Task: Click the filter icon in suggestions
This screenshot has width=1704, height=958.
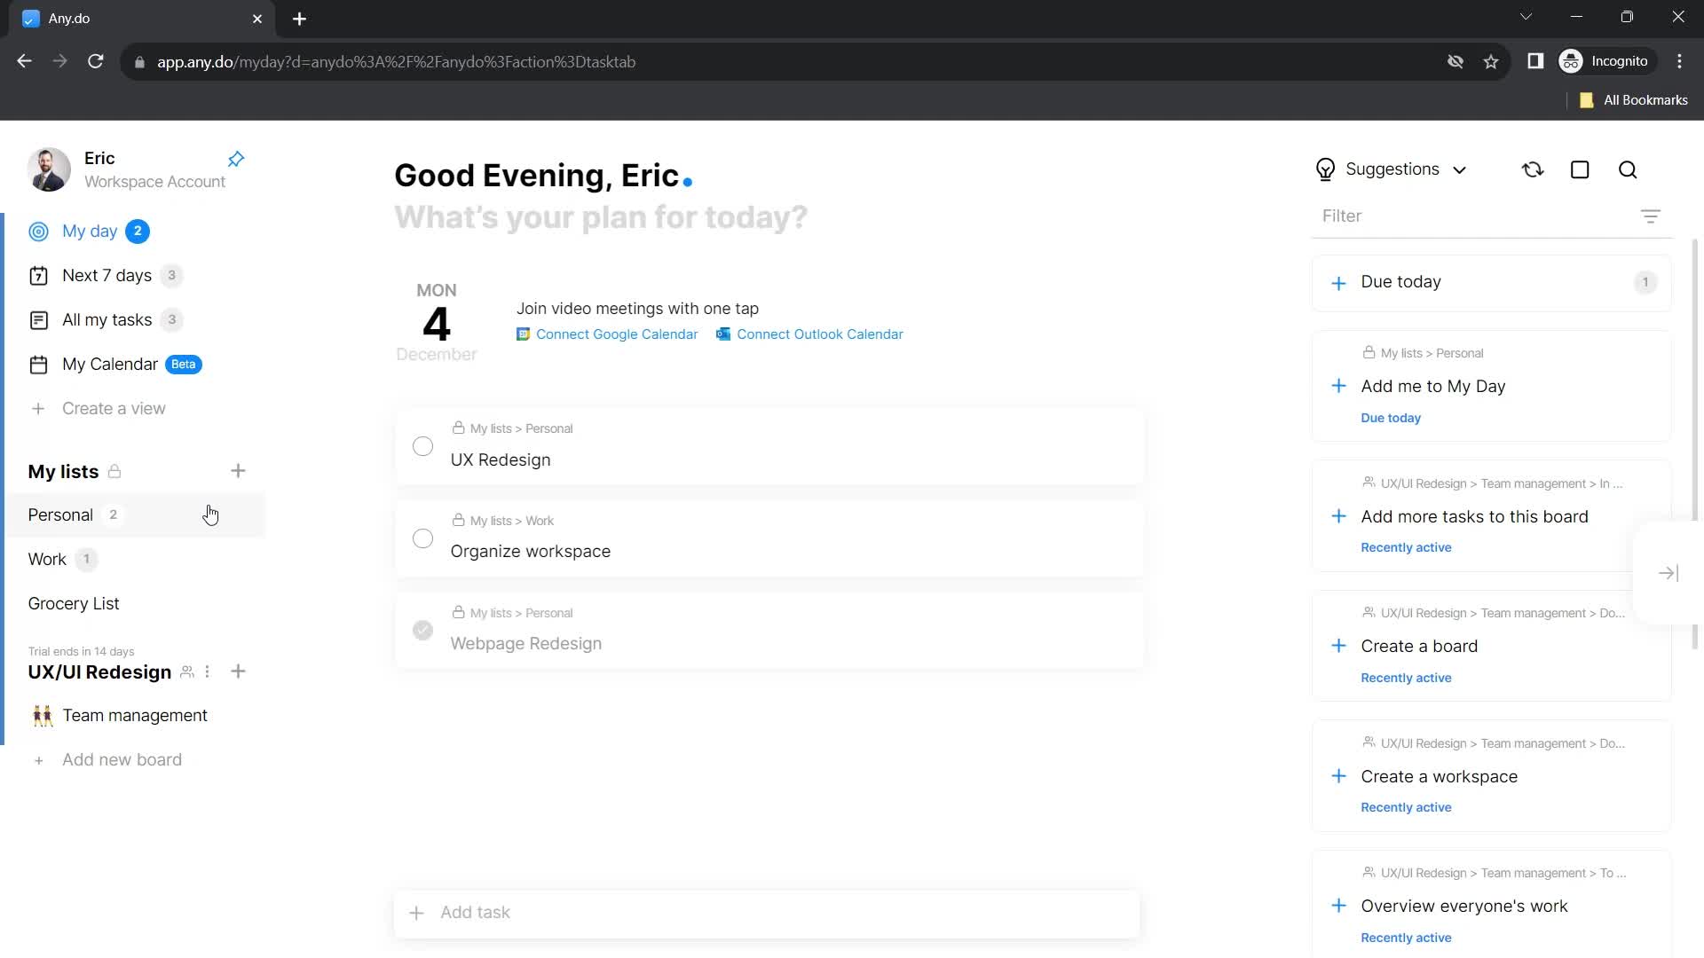Action: click(1653, 216)
